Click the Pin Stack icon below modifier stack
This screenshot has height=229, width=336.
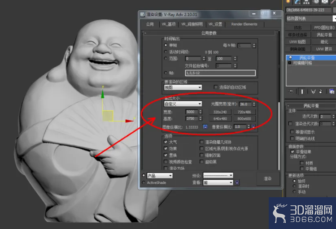pyautogui.click(x=291, y=91)
